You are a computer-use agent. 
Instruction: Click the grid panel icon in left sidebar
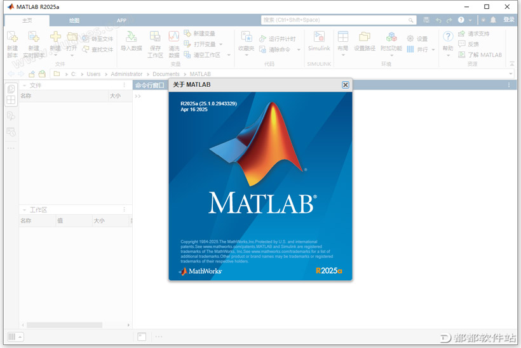(11, 100)
